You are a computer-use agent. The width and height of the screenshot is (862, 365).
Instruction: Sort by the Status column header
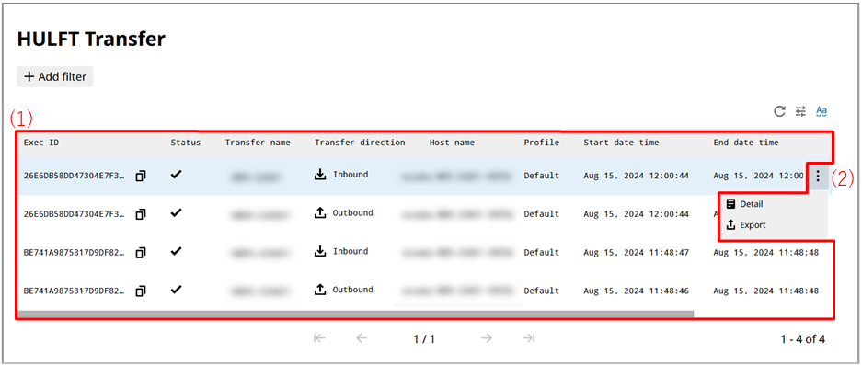click(x=185, y=143)
